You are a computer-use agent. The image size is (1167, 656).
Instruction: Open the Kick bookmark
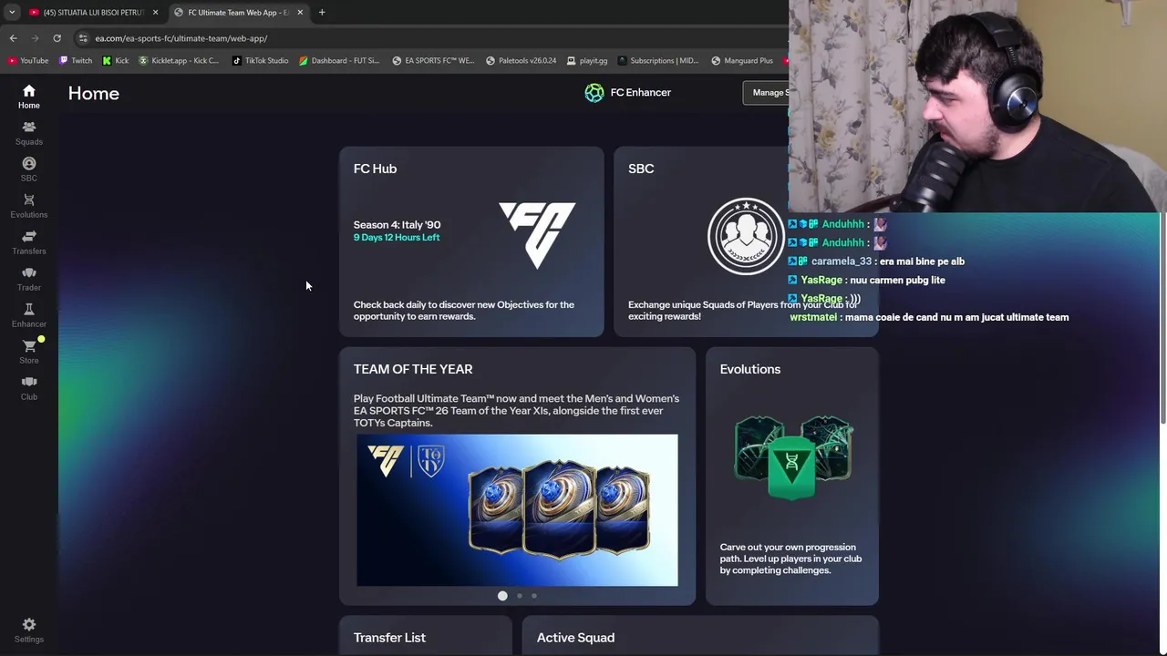[116, 61]
